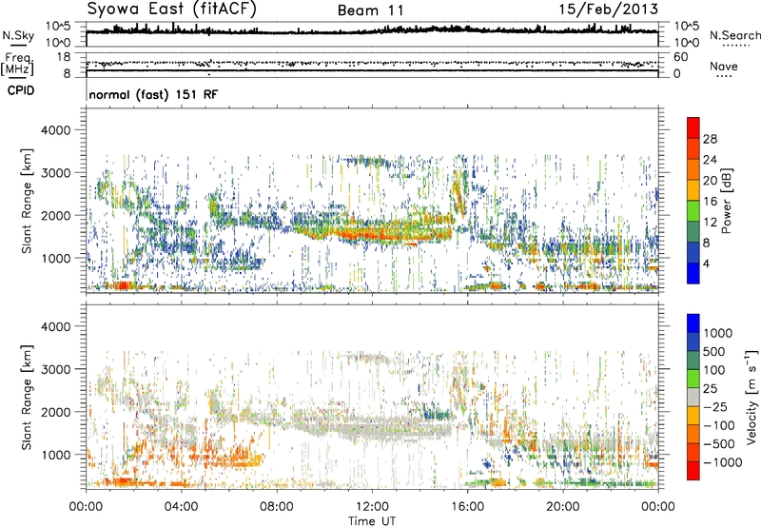Click the 'Syowa East (fitACF)' plot title
The width and height of the screenshot is (761, 527).
point(171,9)
